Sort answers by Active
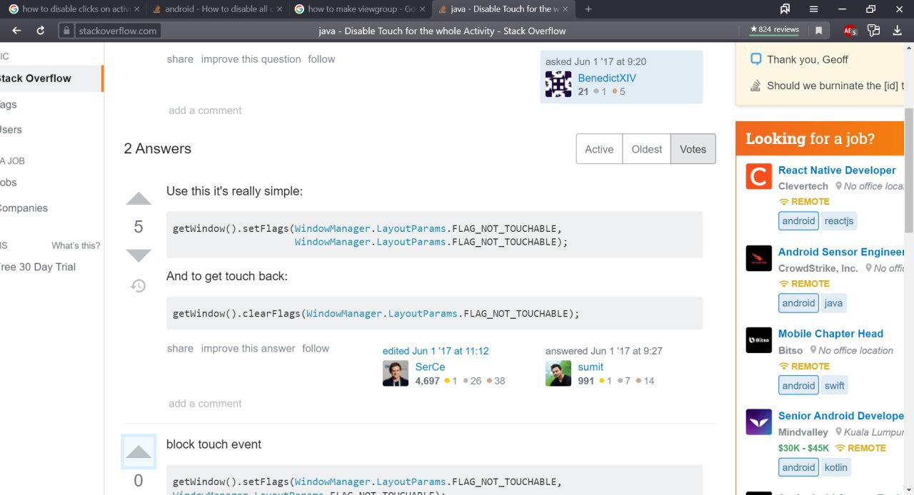This screenshot has height=495, width=914. [599, 149]
